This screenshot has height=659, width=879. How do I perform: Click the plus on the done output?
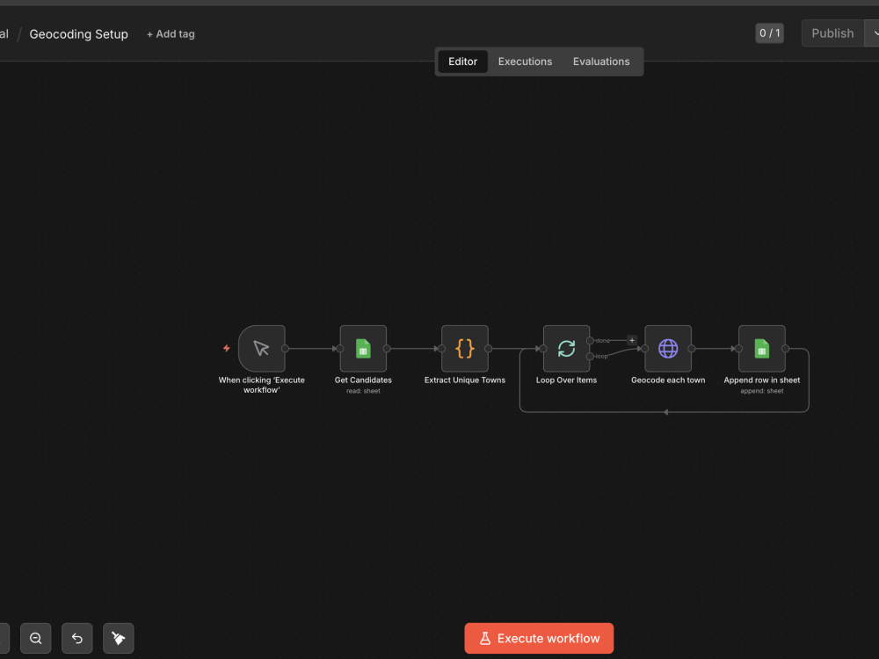[632, 340]
